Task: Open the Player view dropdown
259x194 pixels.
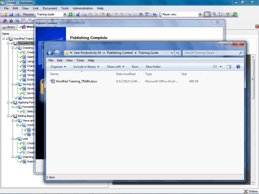Action: pyautogui.click(x=200, y=15)
